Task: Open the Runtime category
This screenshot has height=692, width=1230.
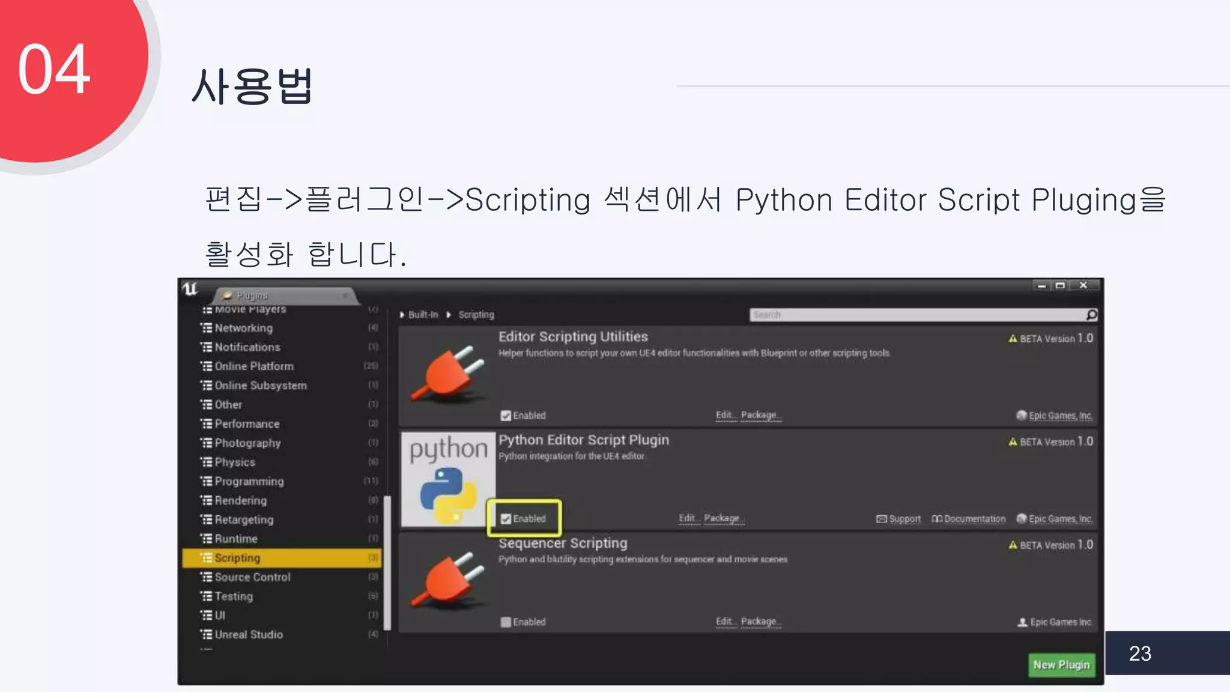Action: click(x=236, y=539)
